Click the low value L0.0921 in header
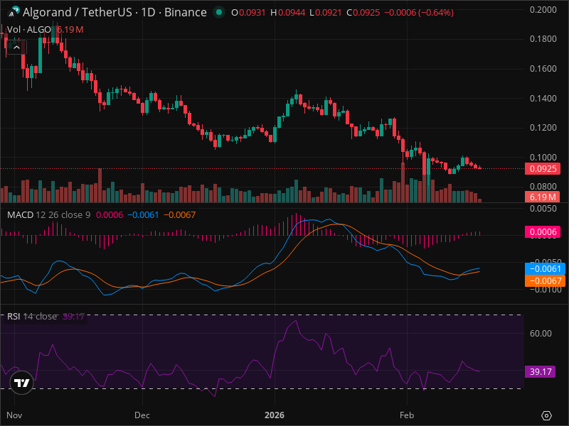Viewport: 569px width, 426px height. 326,12
